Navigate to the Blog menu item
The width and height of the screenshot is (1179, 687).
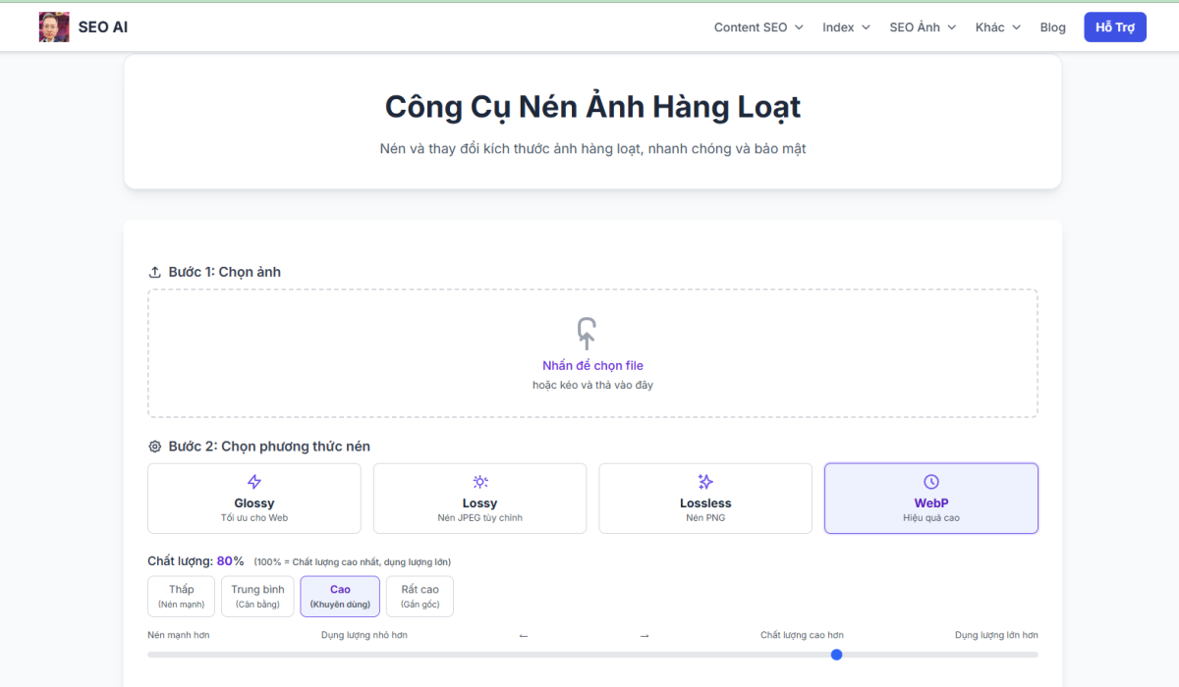tap(1052, 26)
